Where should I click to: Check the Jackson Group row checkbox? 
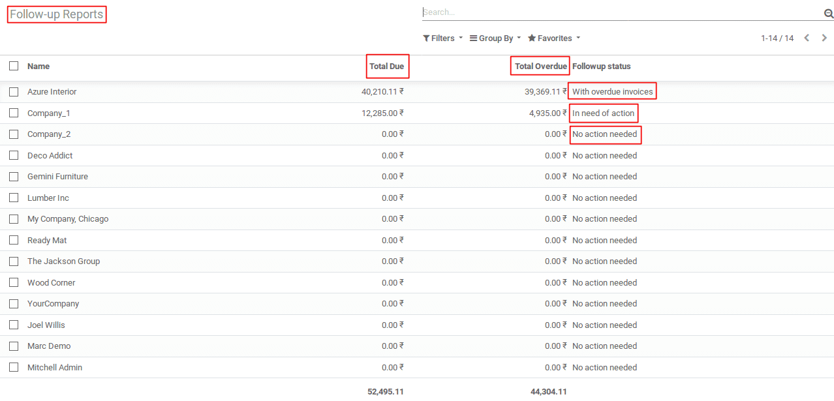(14, 261)
